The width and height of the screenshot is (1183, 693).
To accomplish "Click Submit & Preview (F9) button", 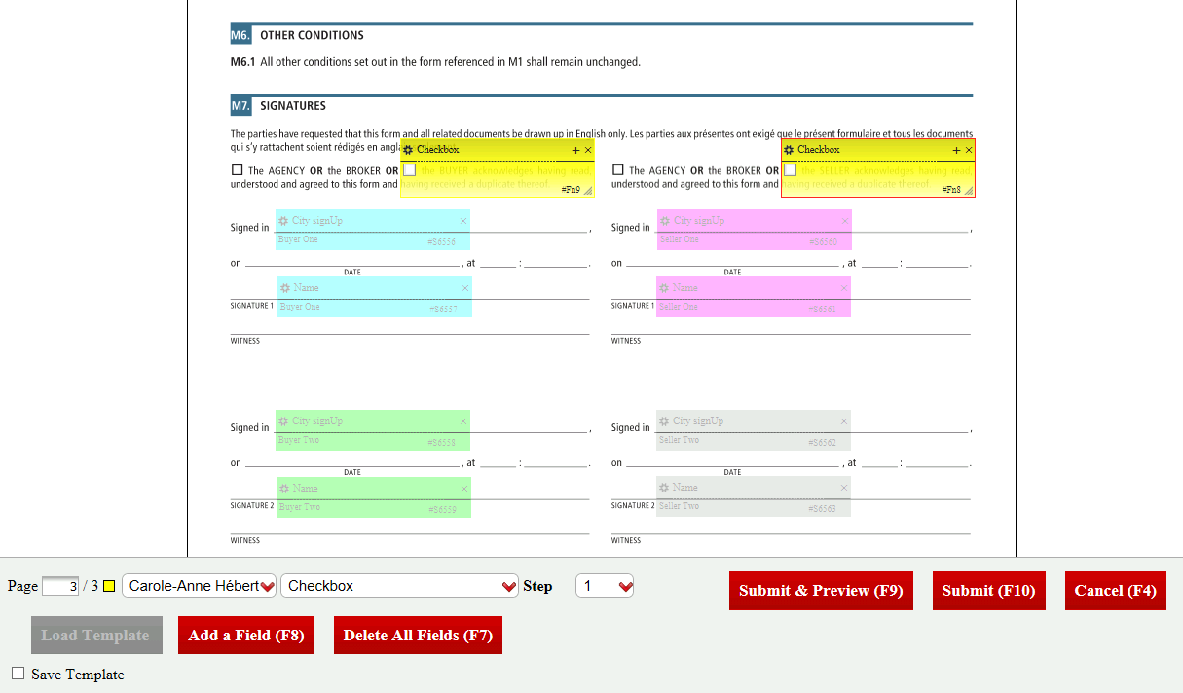I will point(821,591).
